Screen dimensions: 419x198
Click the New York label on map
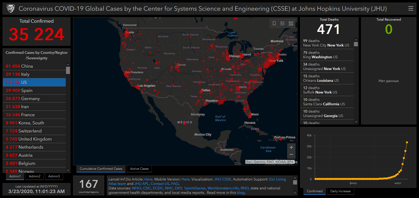[x=276, y=61]
